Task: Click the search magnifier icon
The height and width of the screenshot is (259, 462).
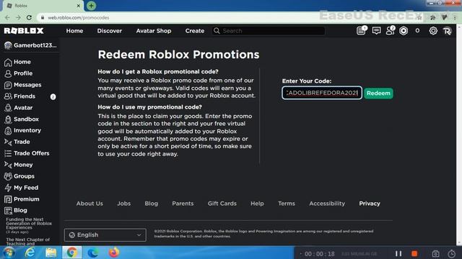Action: pos(217,30)
